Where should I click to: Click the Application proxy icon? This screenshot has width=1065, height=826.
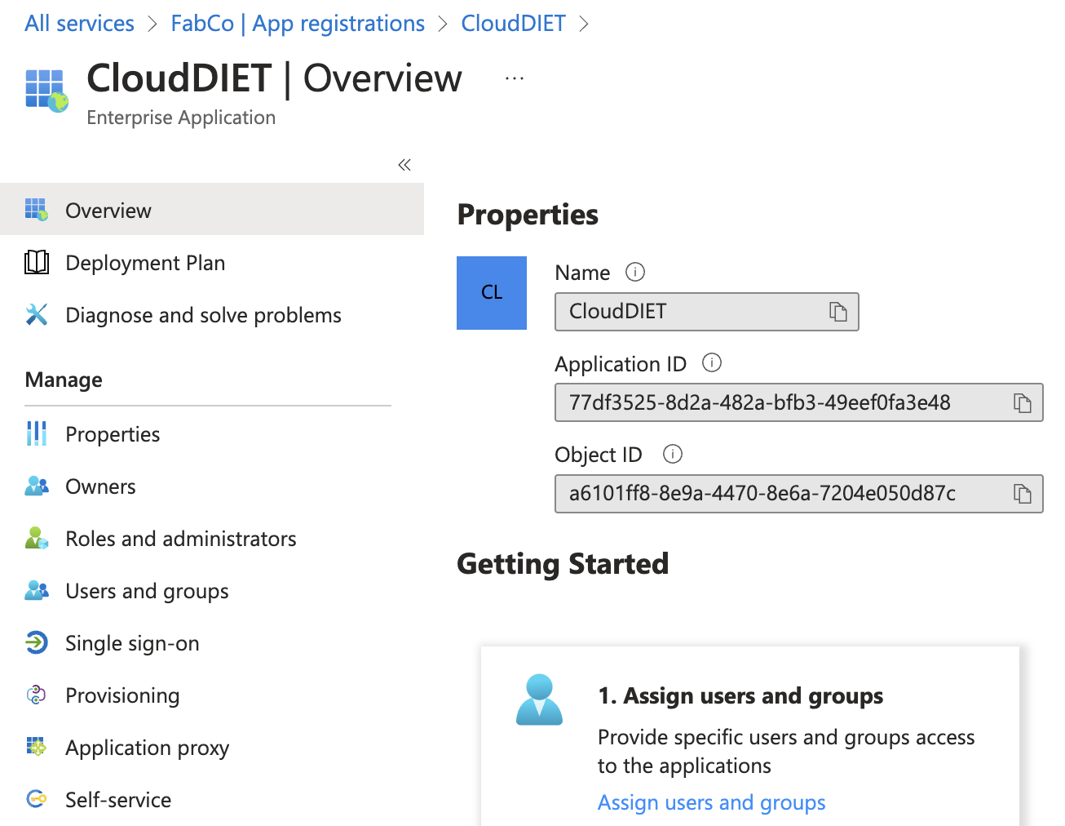pos(36,747)
